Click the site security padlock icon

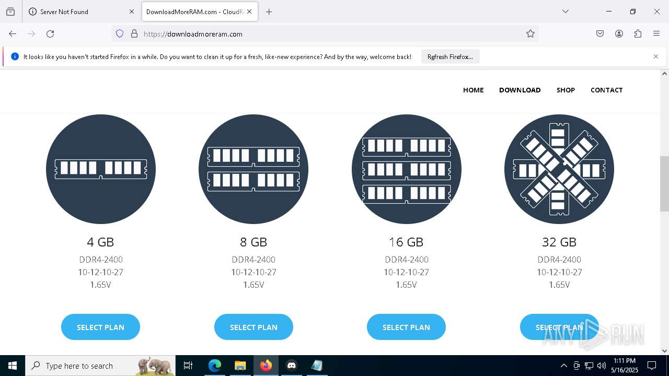pos(134,34)
